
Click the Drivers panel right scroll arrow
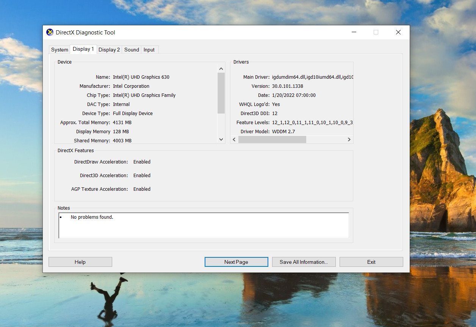pos(349,140)
